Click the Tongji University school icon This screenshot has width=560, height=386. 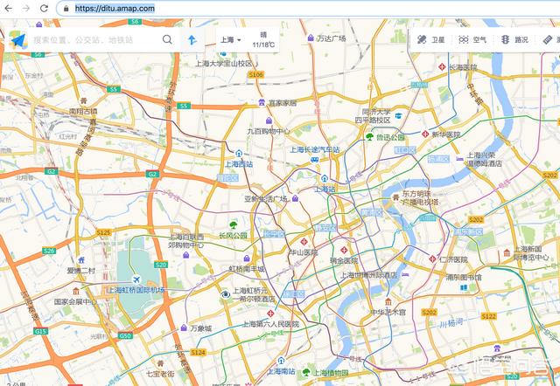[398, 116]
